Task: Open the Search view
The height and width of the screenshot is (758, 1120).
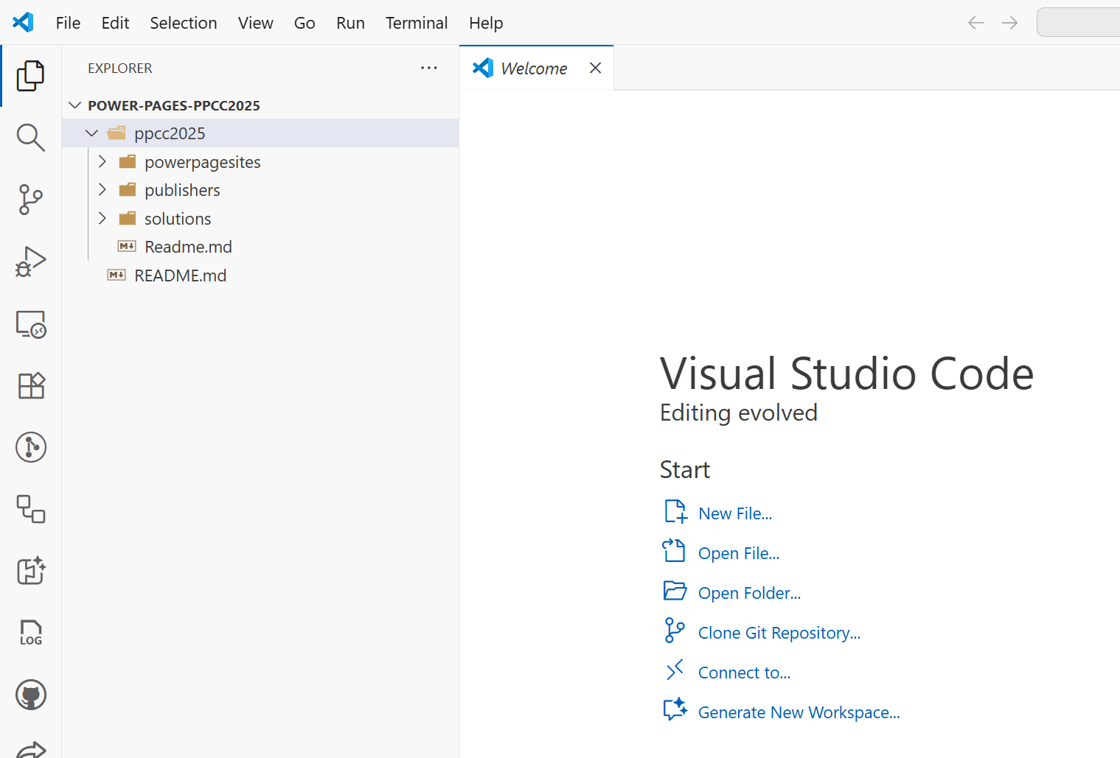Action: (30, 137)
